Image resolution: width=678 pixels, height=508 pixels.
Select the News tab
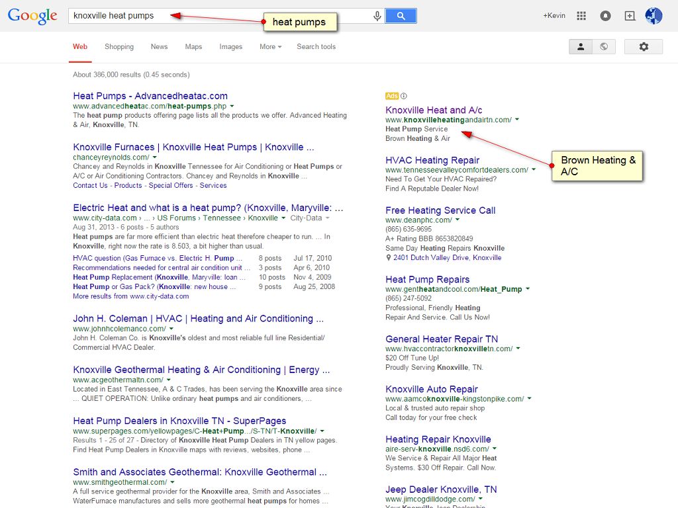159,47
